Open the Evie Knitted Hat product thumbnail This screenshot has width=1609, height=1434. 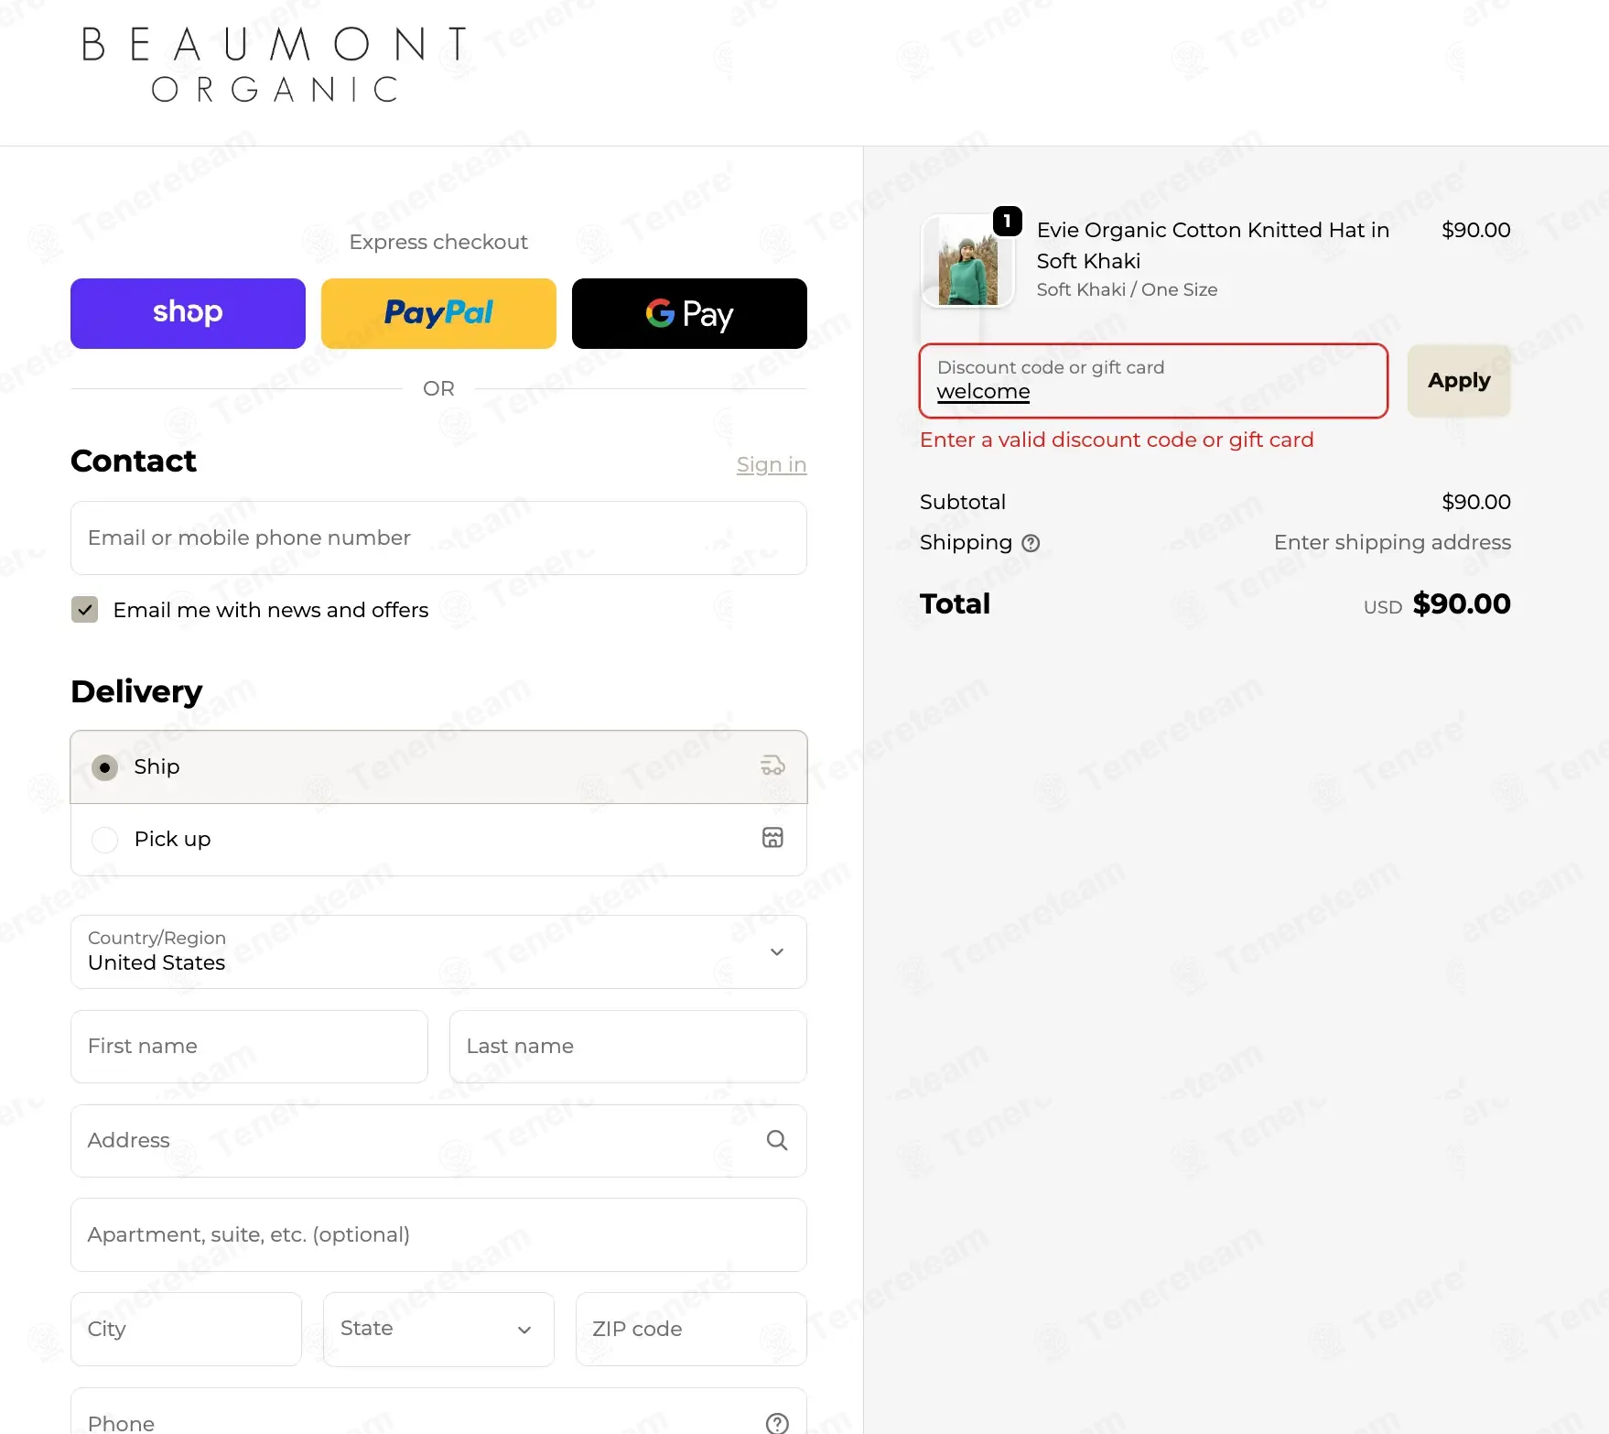click(x=967, y=261)
